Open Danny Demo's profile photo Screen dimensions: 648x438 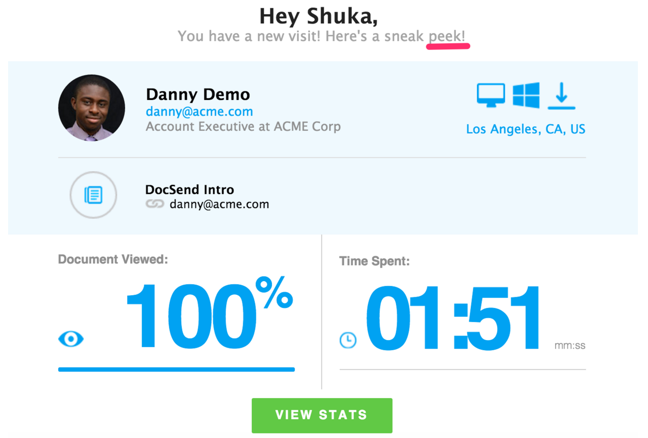(x=92, y=108)
